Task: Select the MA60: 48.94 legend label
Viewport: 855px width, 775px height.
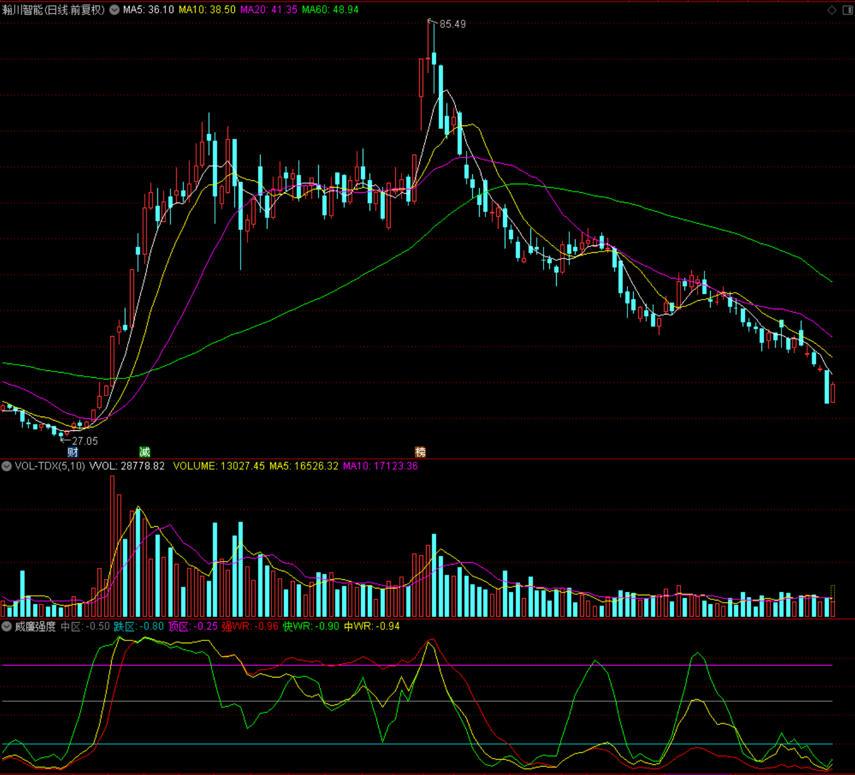Action: 330,10
